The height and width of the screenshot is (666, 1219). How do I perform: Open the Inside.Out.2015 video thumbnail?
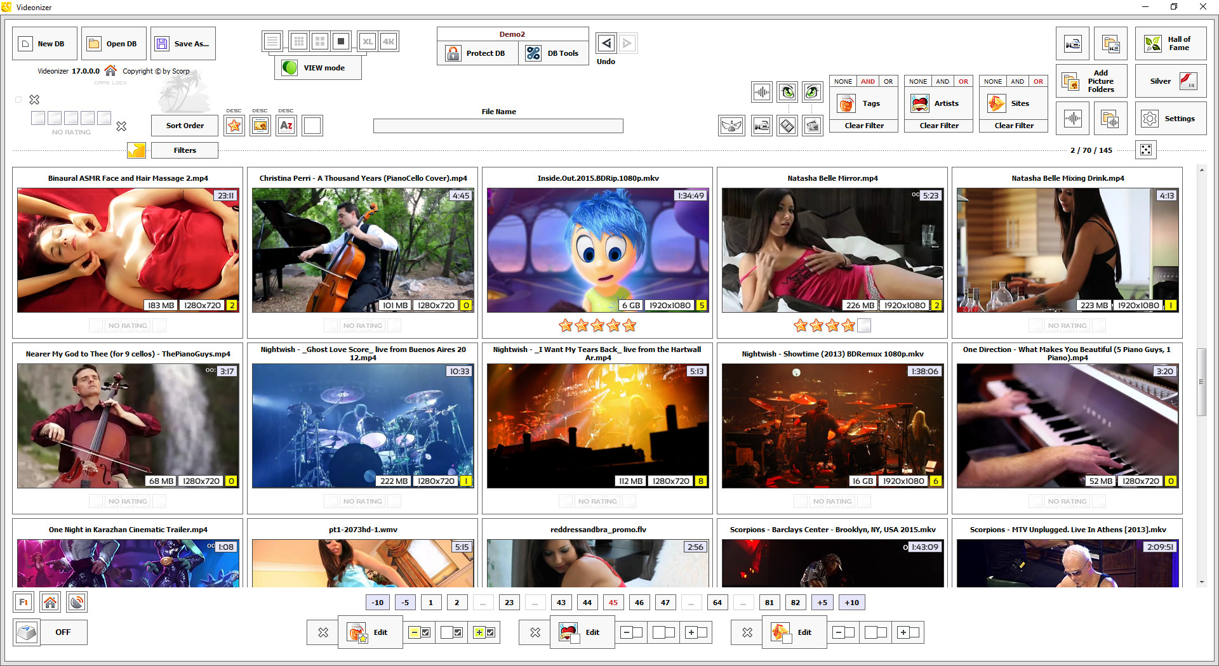(x=597, y=250)
